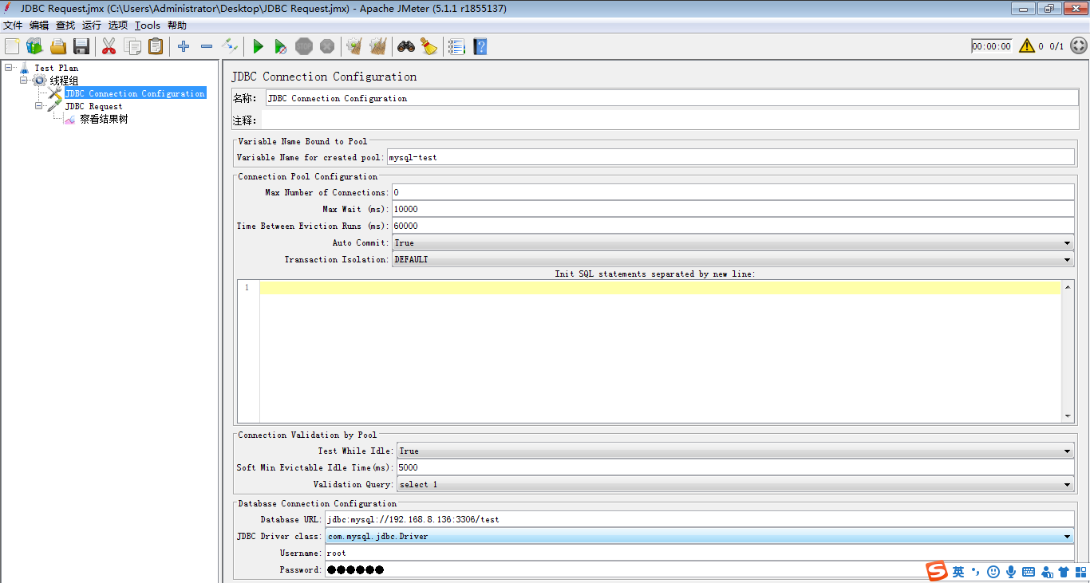Open the 选项 menu
1090x583 pixels.
pyautogui.click(x=118, y=26)
